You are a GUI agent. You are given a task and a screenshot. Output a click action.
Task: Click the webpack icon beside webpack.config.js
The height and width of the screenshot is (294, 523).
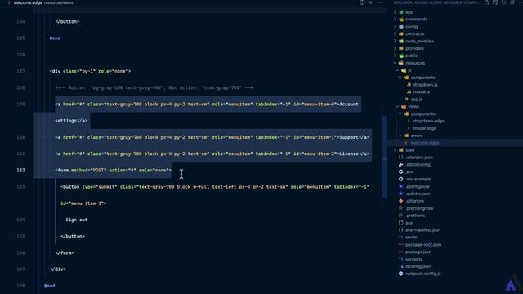click(x=401, y=274)
